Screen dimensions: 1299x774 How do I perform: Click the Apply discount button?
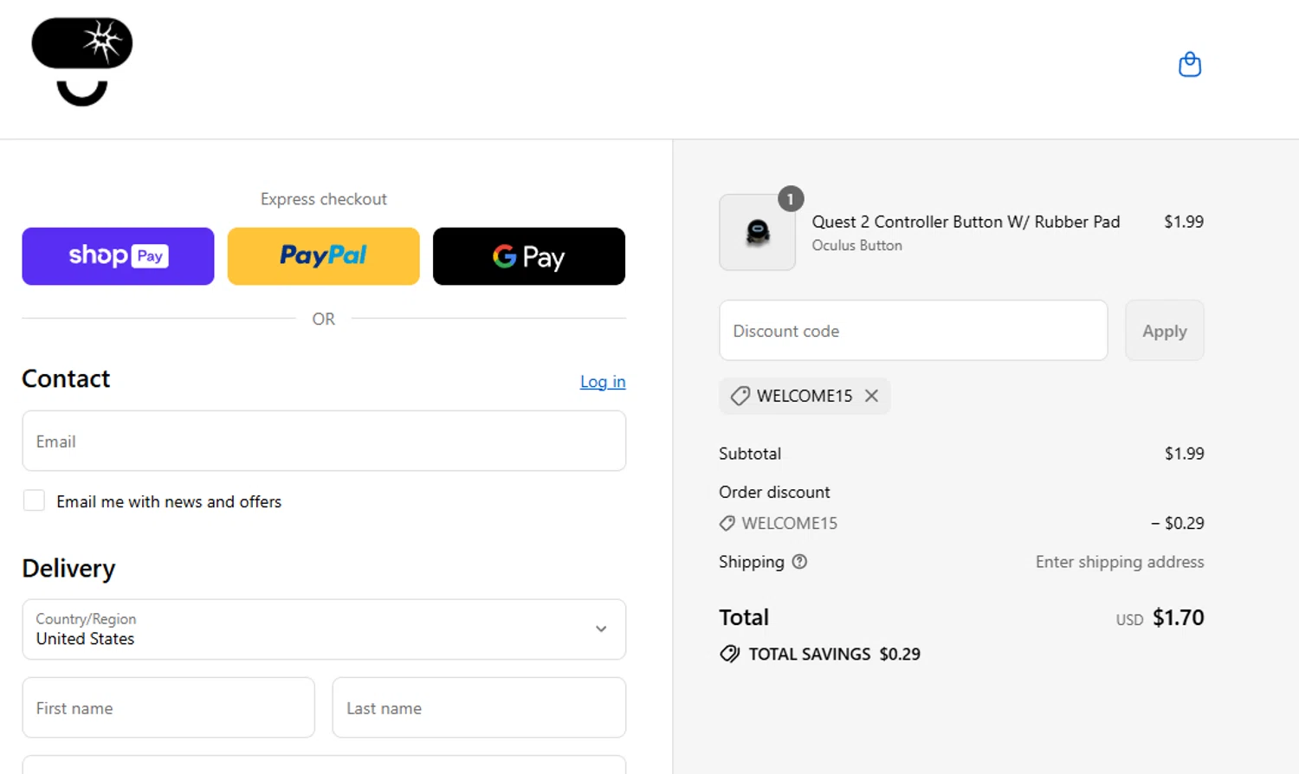1164,331
